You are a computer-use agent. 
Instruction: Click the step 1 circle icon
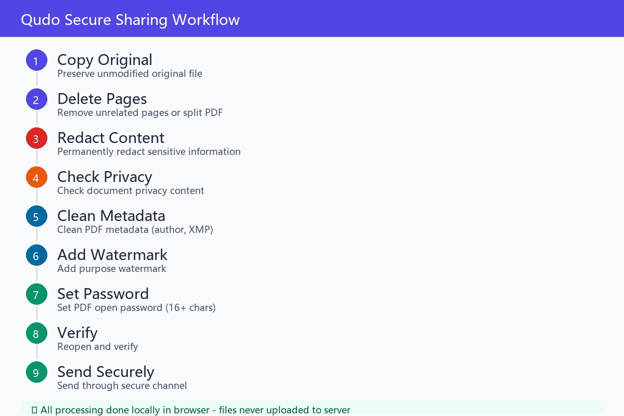(x=36, y=60)
